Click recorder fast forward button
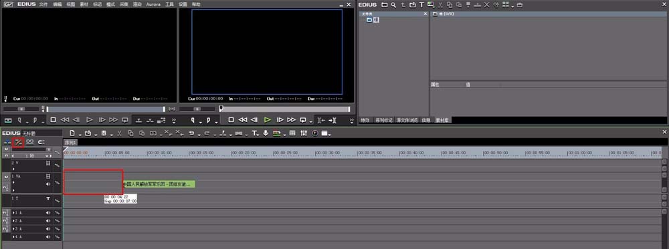Screen dimensions: 669x249 [x=292, y=120]
